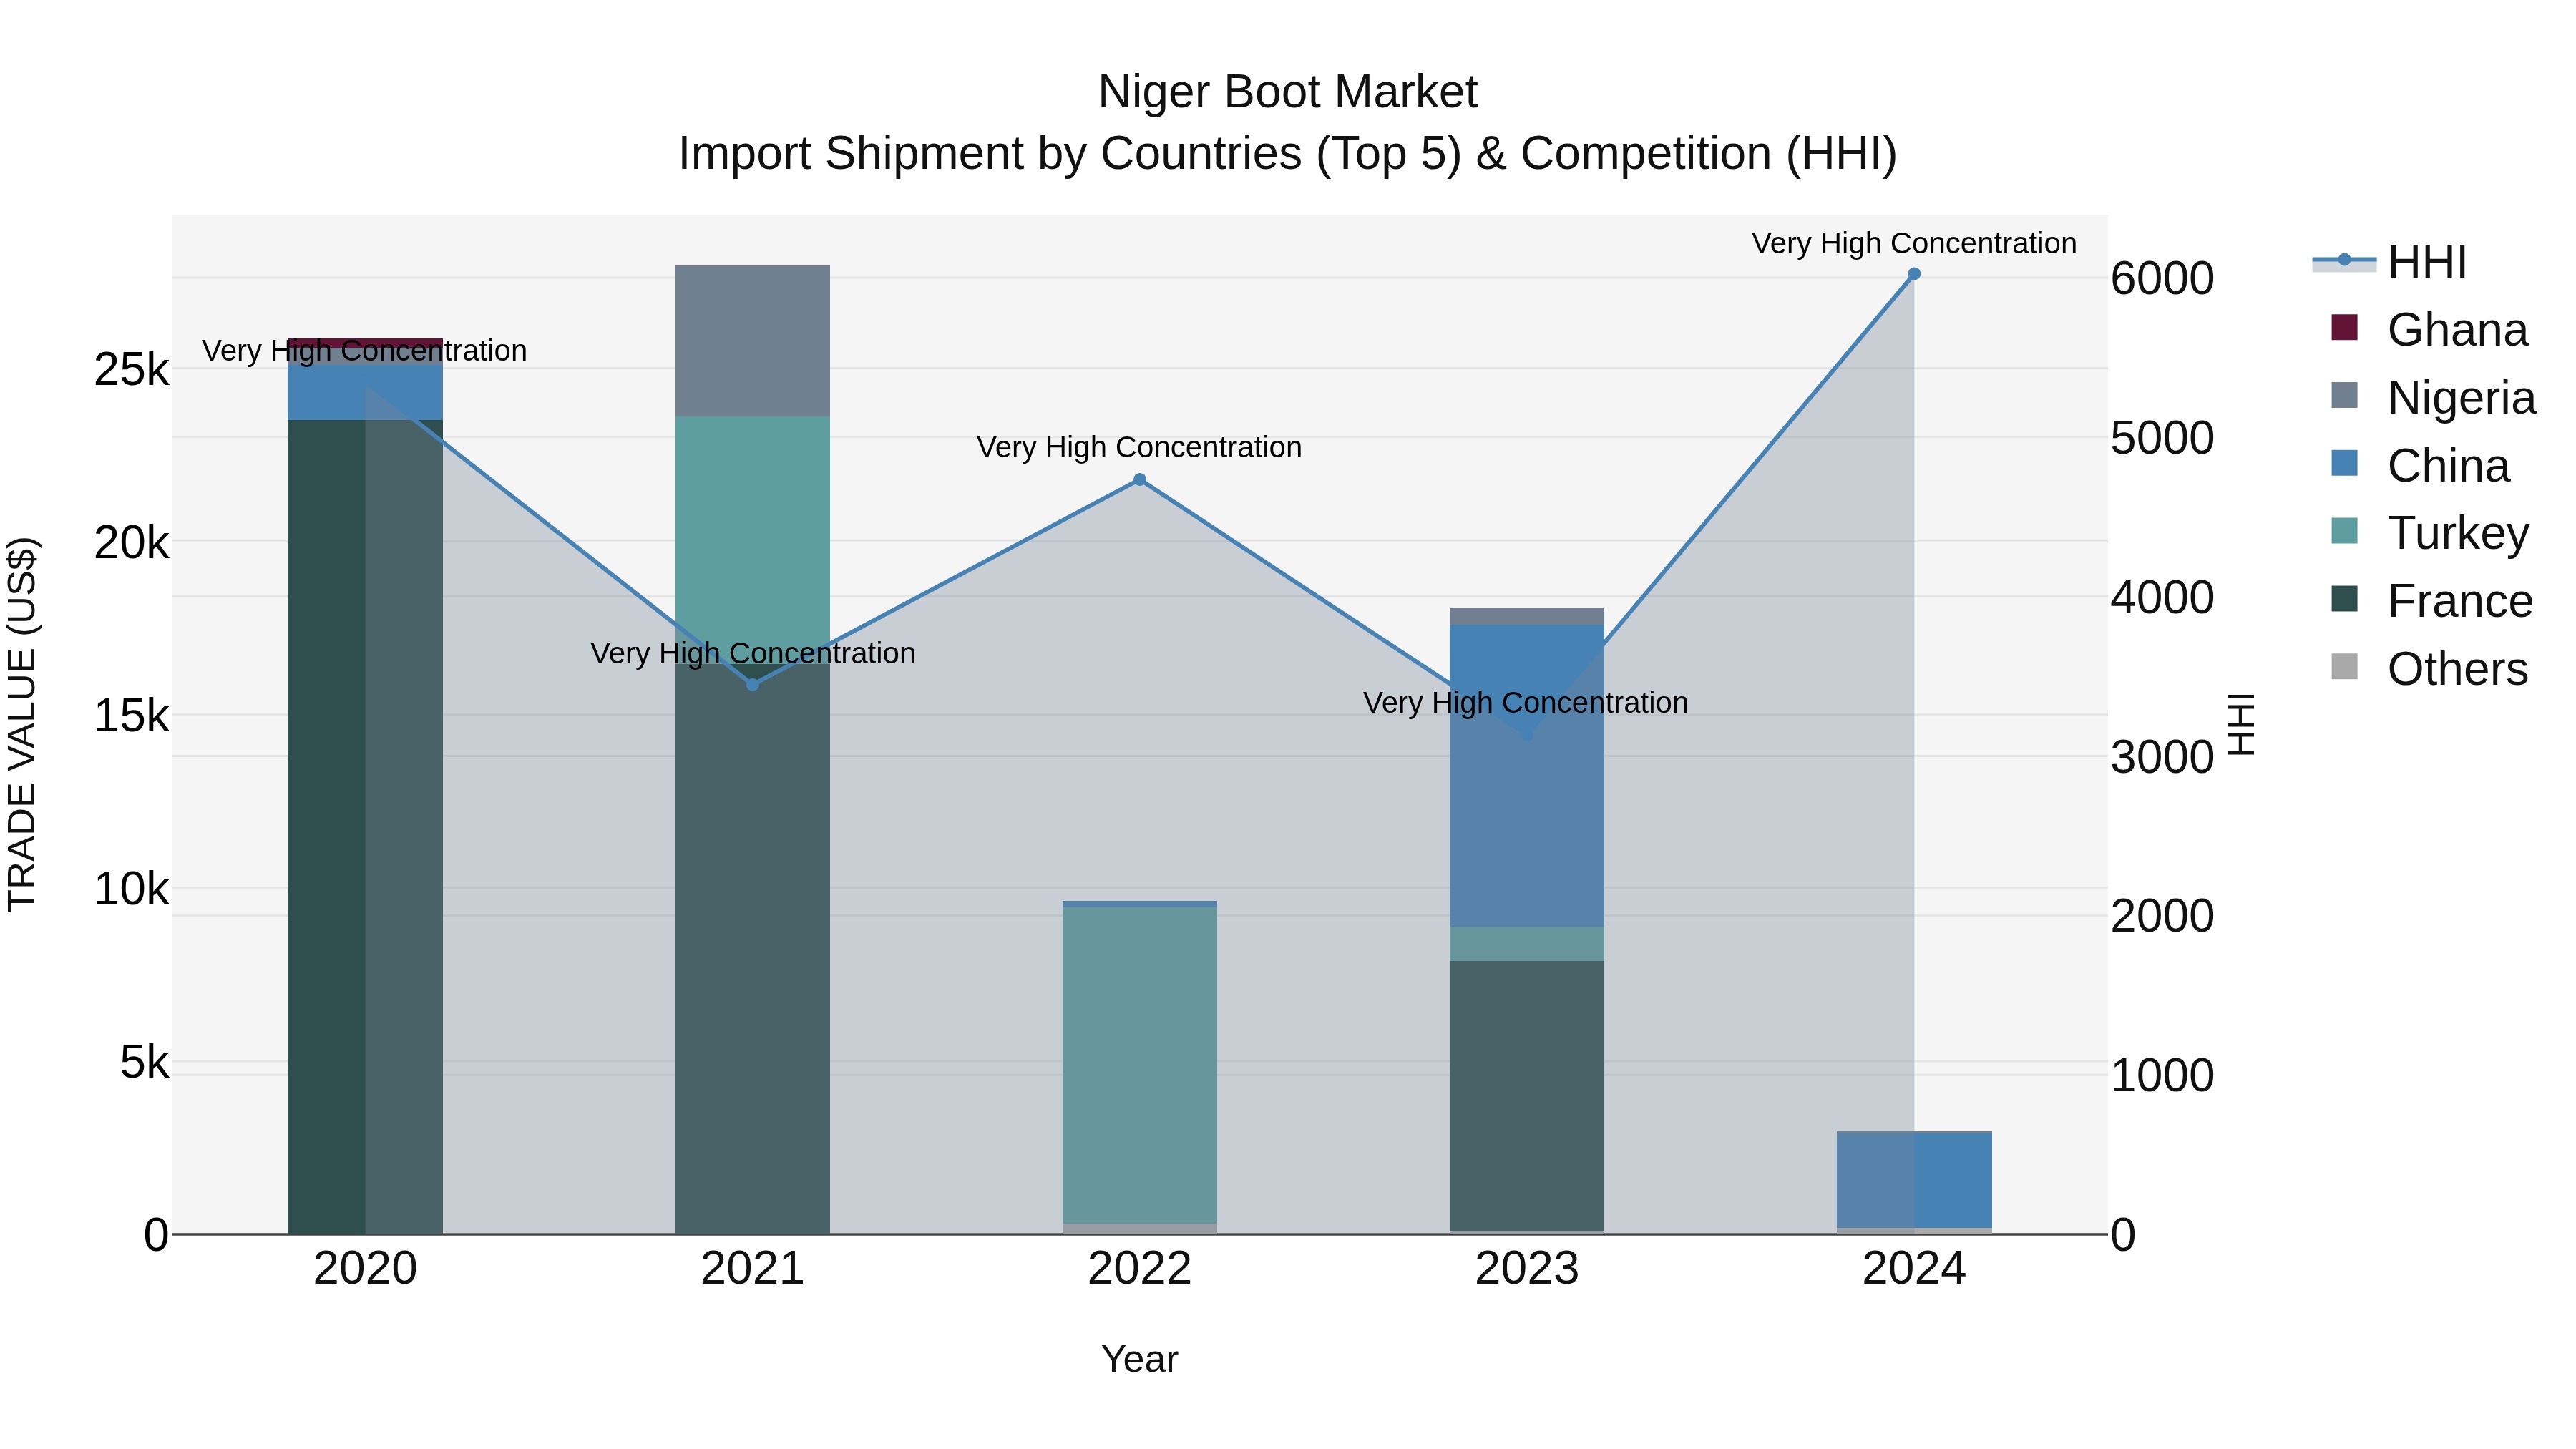Click the vertical HHI right axis title
This screenshot has height=1449, width=2576.
(2240, 724)
